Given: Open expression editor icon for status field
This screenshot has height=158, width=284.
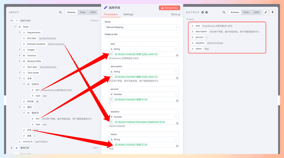Looking at the screenshot, I should tap(177, 146).
